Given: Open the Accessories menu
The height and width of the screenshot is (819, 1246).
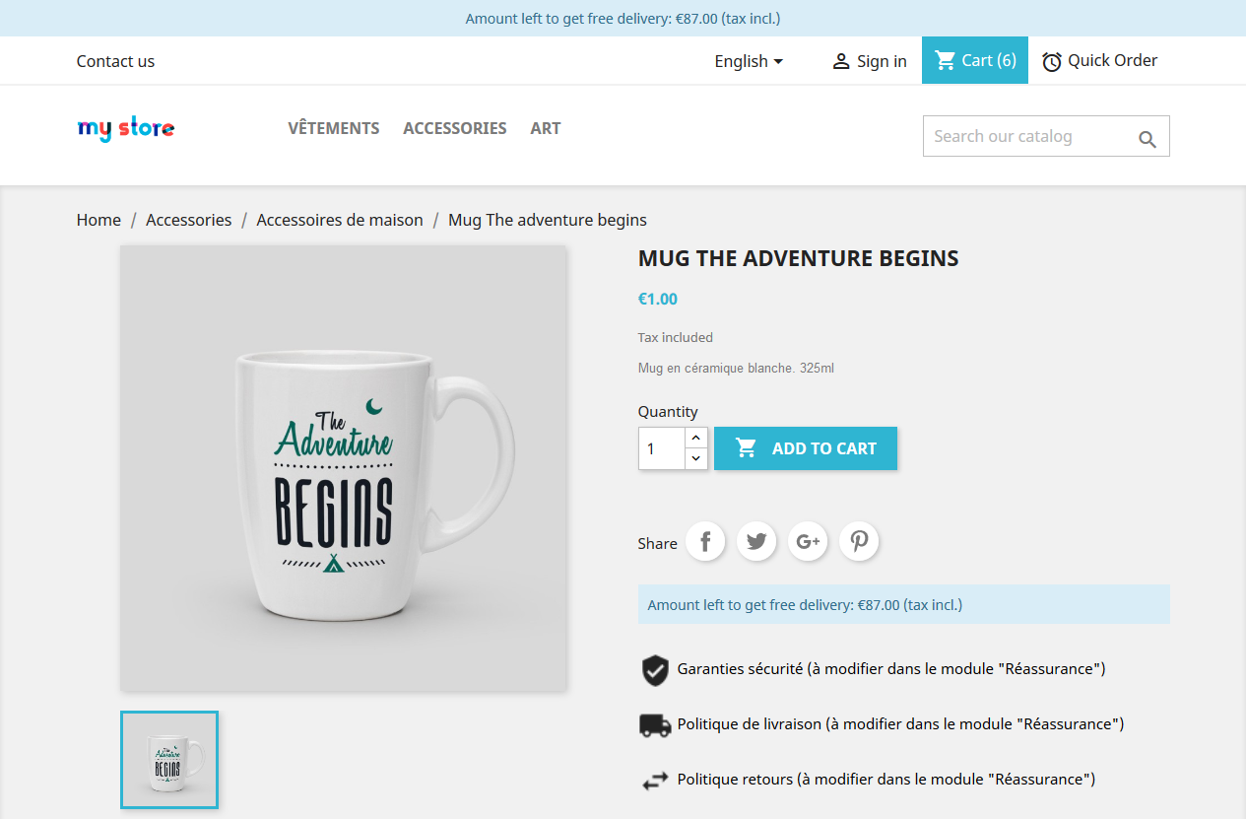Looking at the screenshot, I should pyautogui.click(x=455, y=128).
